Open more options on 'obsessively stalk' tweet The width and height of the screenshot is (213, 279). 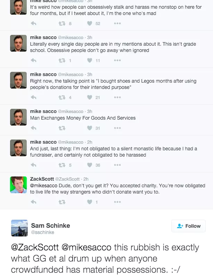(x=117, y=23)
